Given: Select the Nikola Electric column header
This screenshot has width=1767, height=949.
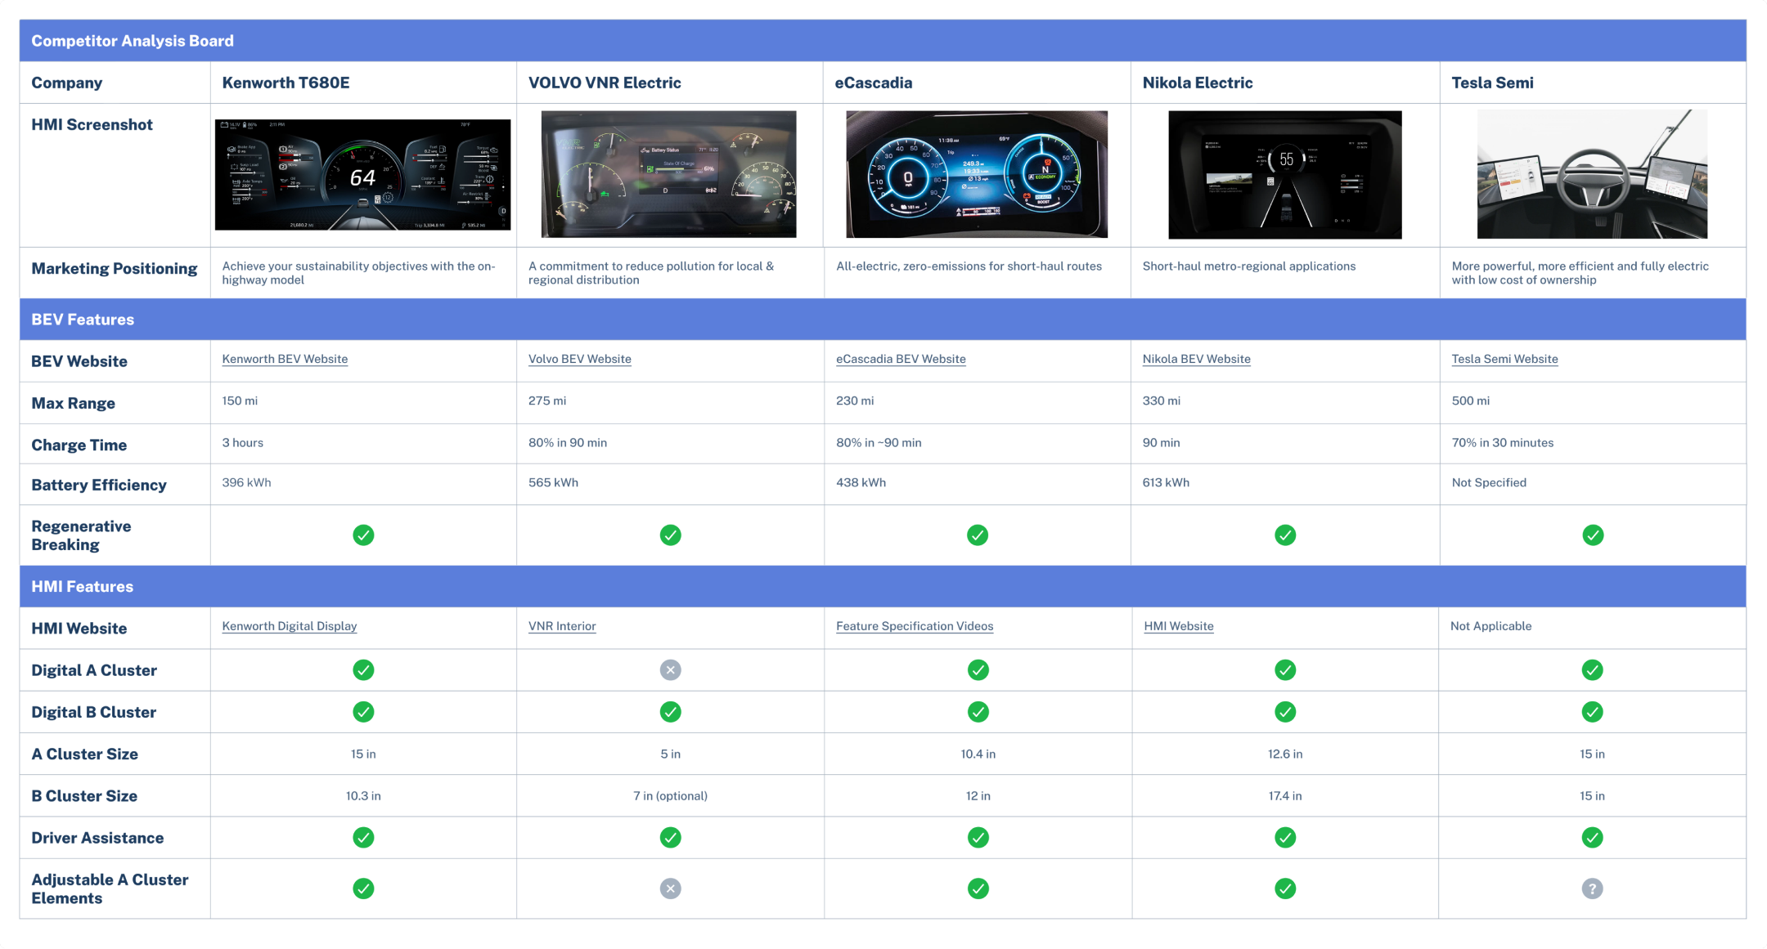Looking at the screenshot, I should pos(1197,82).
